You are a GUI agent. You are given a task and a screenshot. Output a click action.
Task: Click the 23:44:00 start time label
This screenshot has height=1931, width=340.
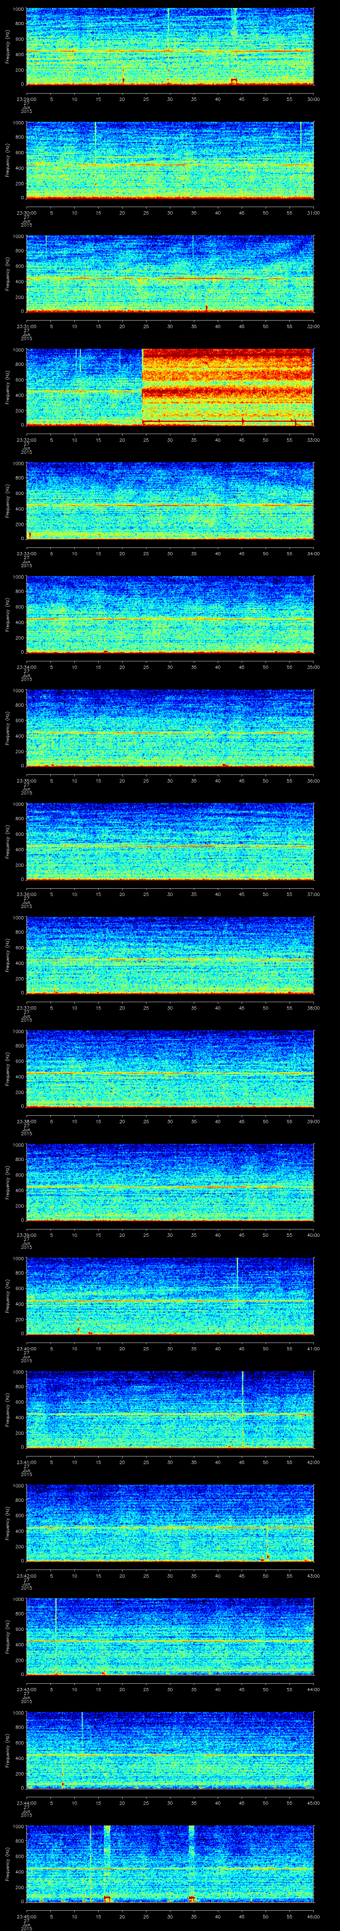(26, 1802)
